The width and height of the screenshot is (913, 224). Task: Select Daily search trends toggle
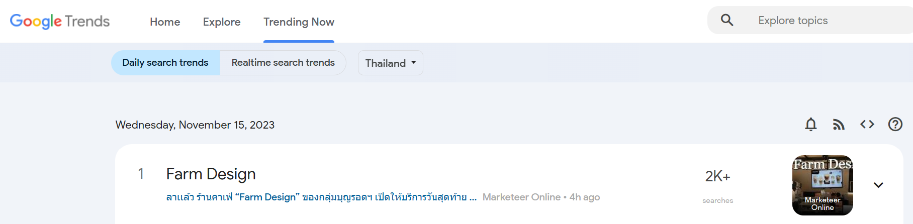(x=165, y=63)
